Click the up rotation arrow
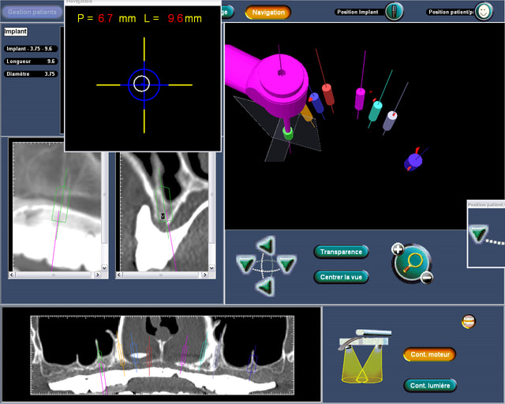Image resolution: width=505 pixels, height=404 pixels. click(x=266, y=245)
